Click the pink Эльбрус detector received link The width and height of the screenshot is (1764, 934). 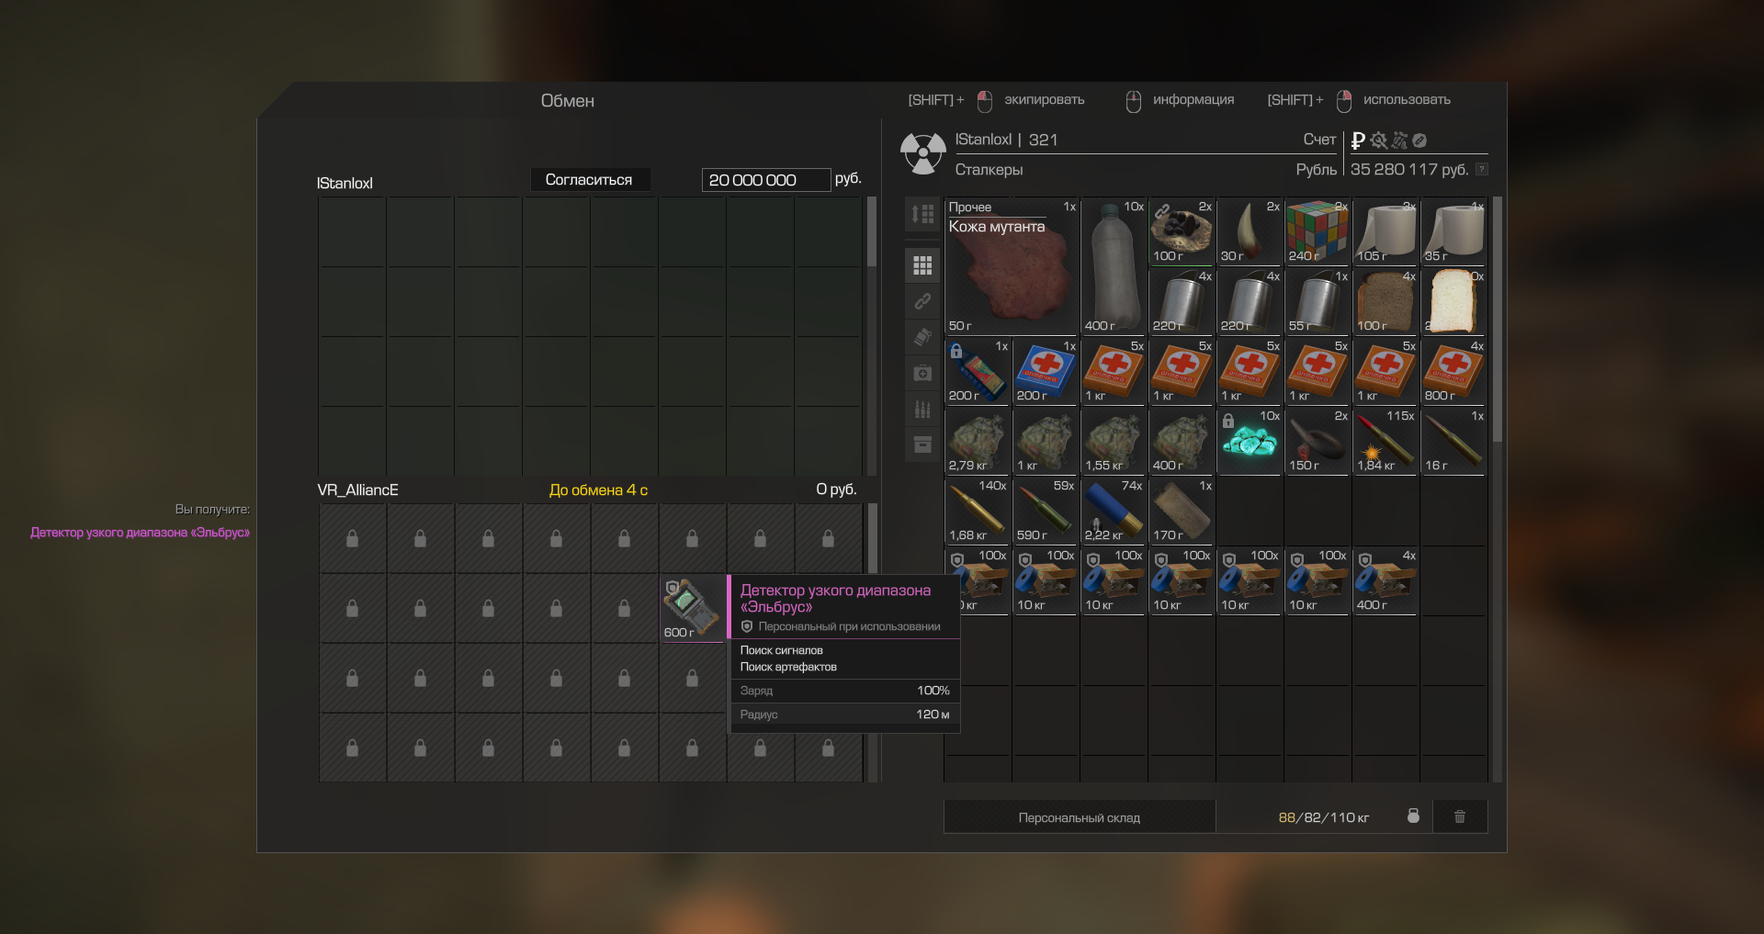coord(140,533)
